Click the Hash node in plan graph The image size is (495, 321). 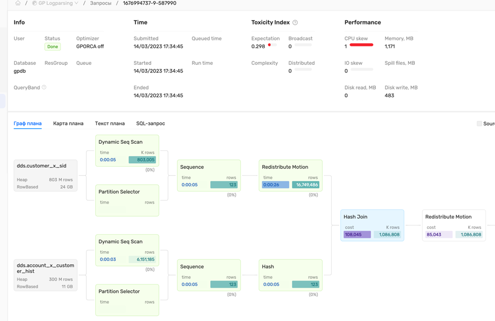pyautogui.click(x=290, y=274)
